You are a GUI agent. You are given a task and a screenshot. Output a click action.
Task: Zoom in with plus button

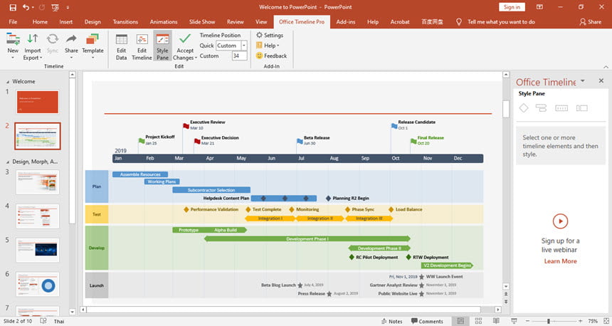tap(581, 321)
